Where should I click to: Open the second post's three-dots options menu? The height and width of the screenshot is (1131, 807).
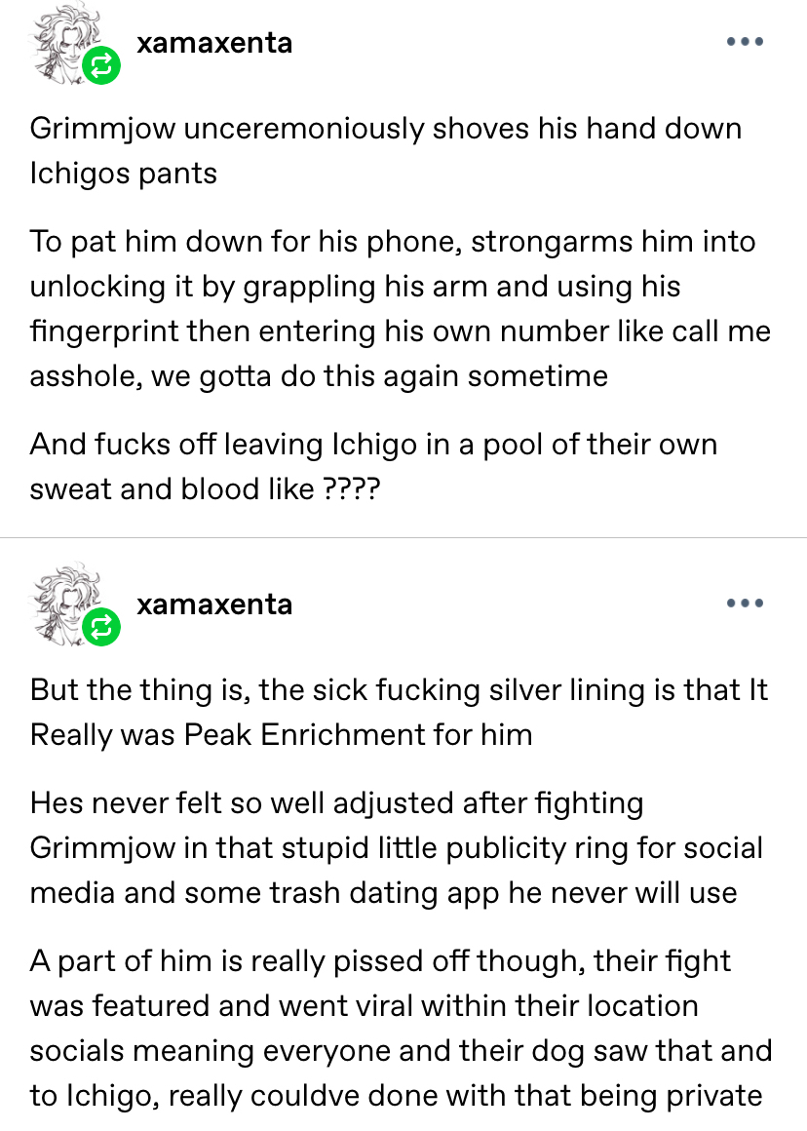746,604
